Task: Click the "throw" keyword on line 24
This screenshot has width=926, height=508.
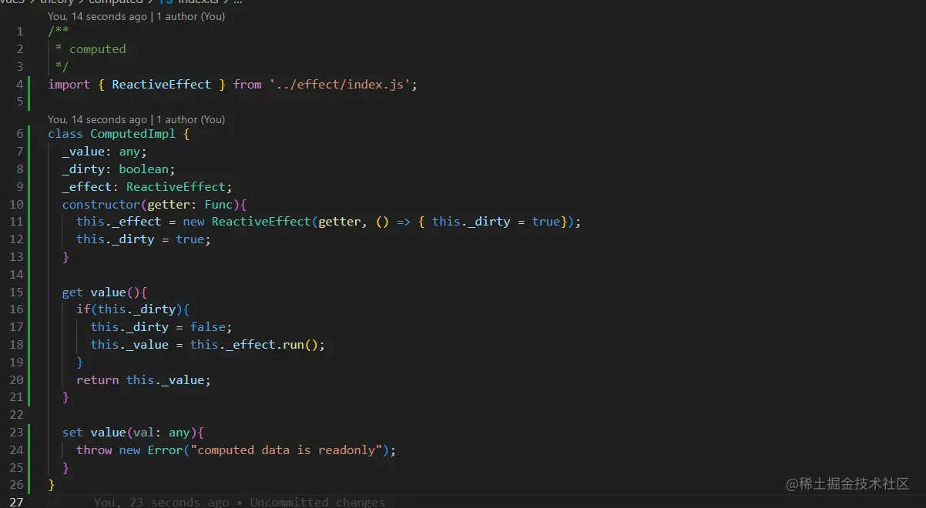Action: (x=94, y=450)
